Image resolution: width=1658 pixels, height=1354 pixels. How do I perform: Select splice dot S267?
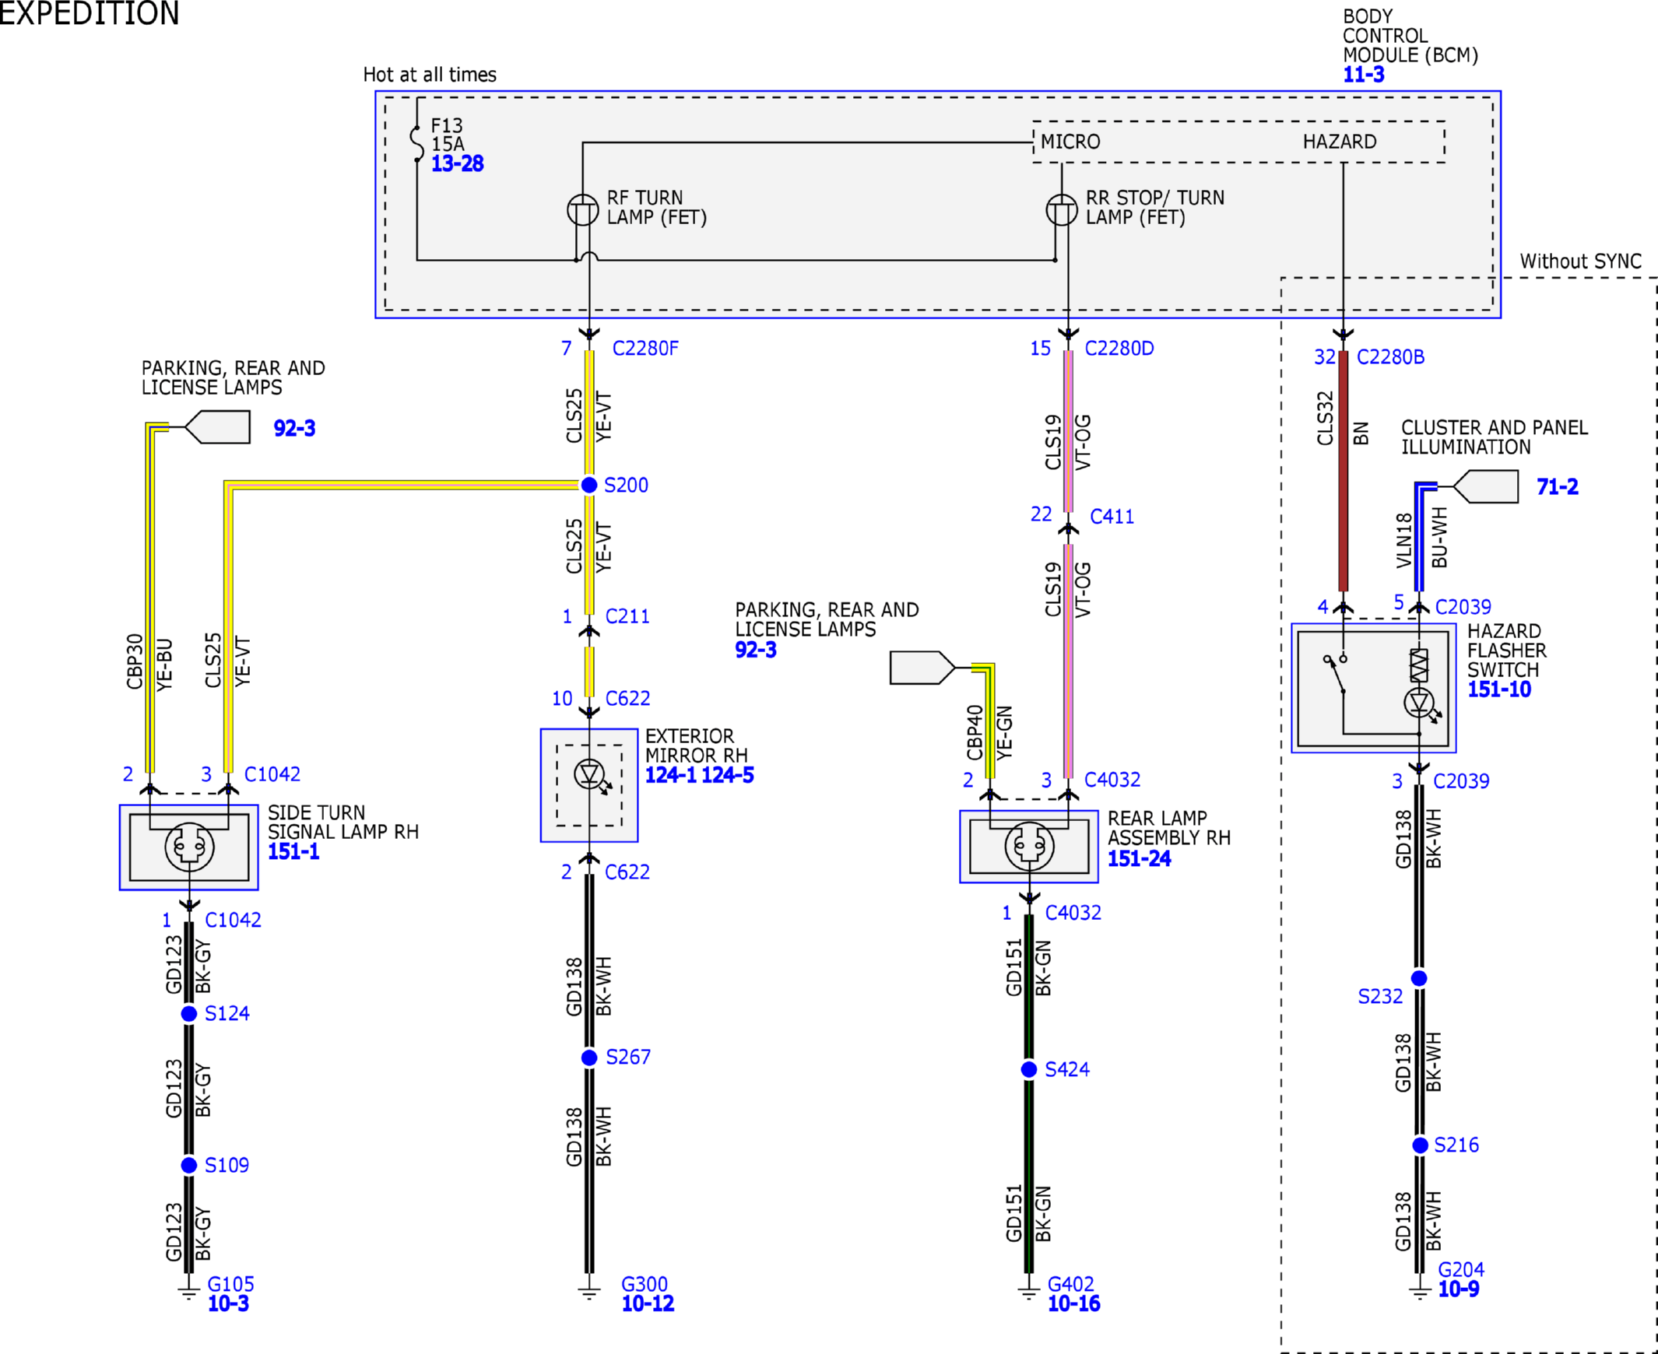(x=589, y=1058)
